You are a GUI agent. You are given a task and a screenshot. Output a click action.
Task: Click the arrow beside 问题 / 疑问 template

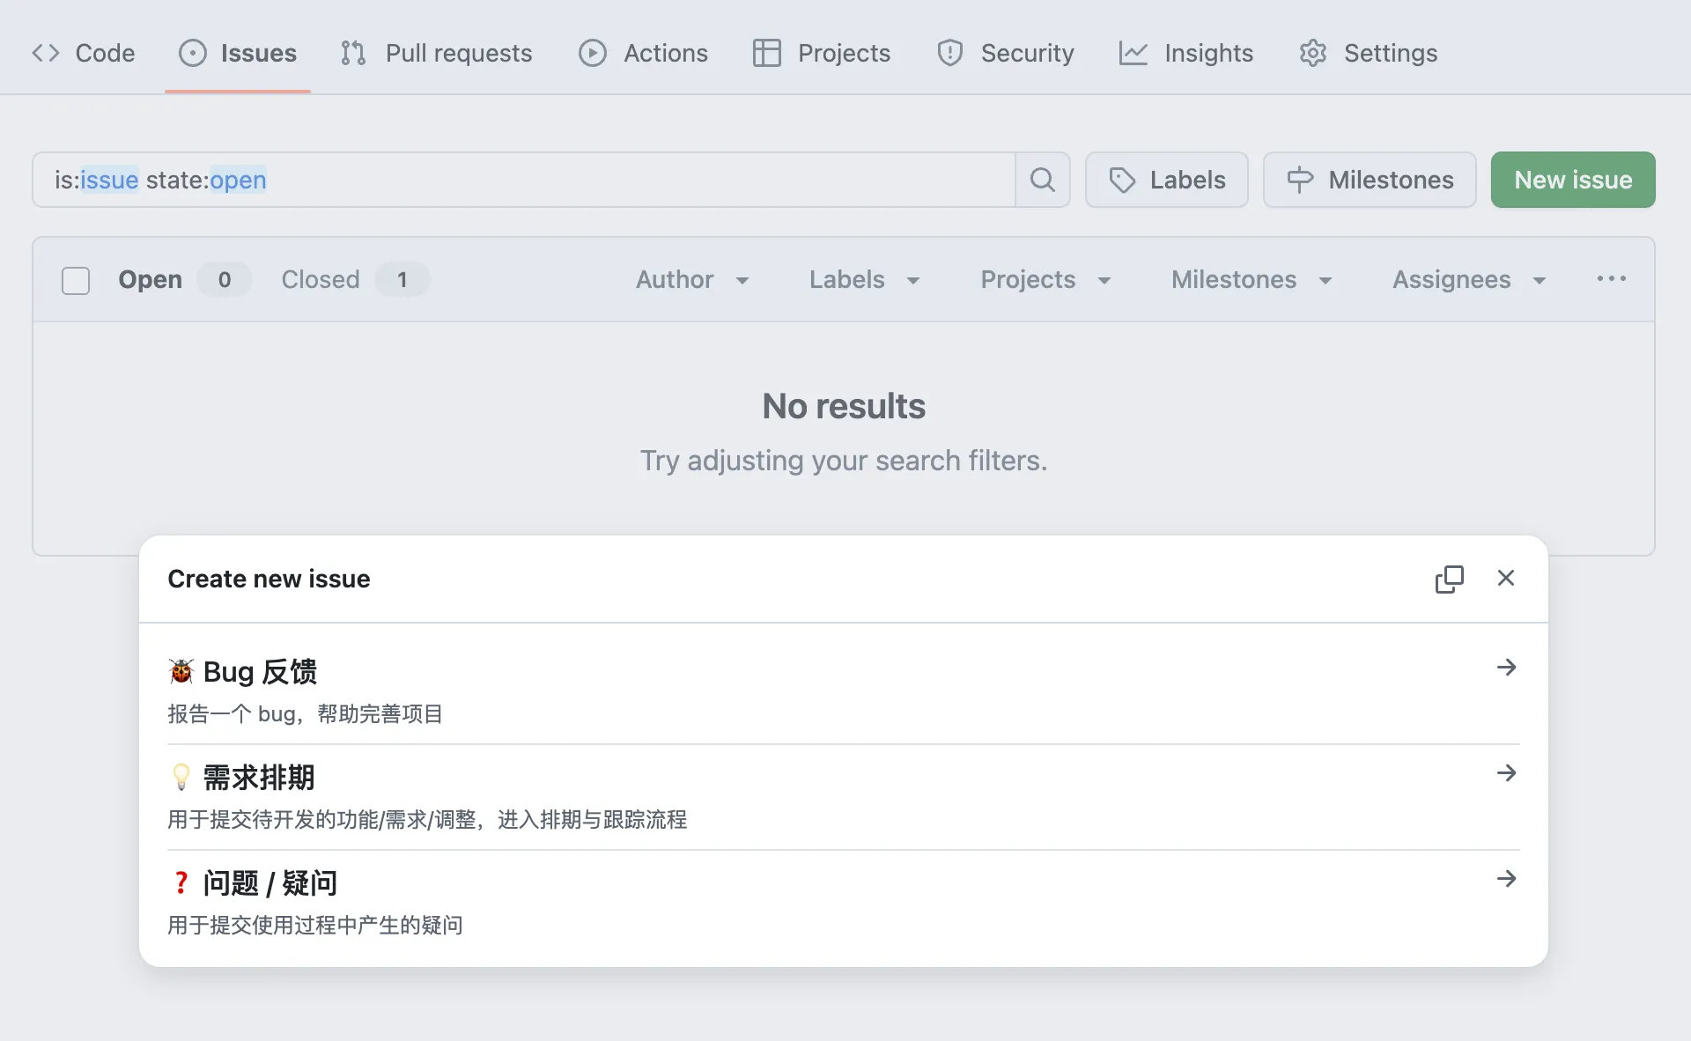click(1506, 879)
